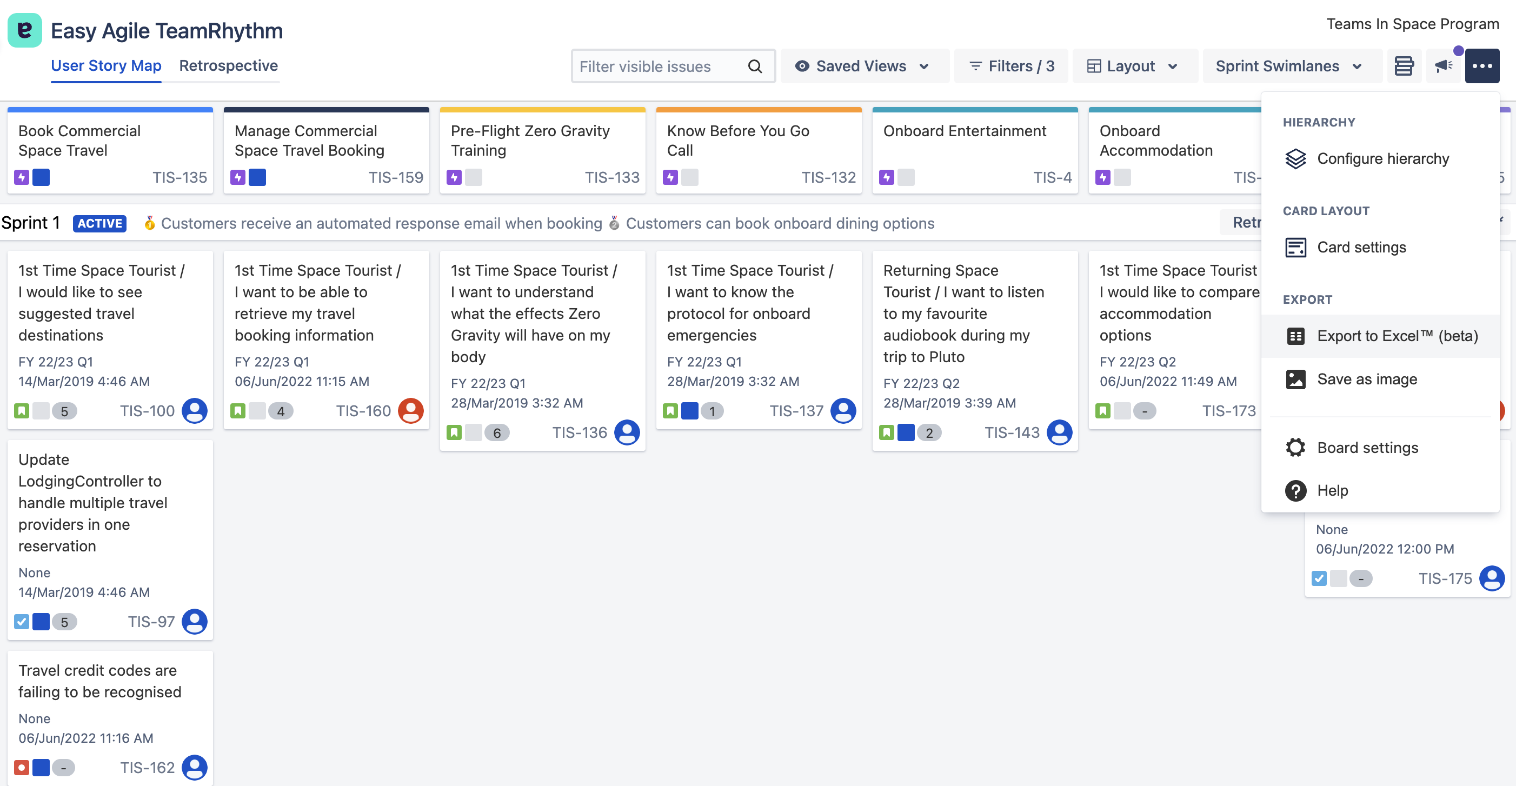Image resolution: width=1516 pixels, height=786 pixels.
Task: Click the task checkbox icon on TIS-97
Action: [22, 622]
